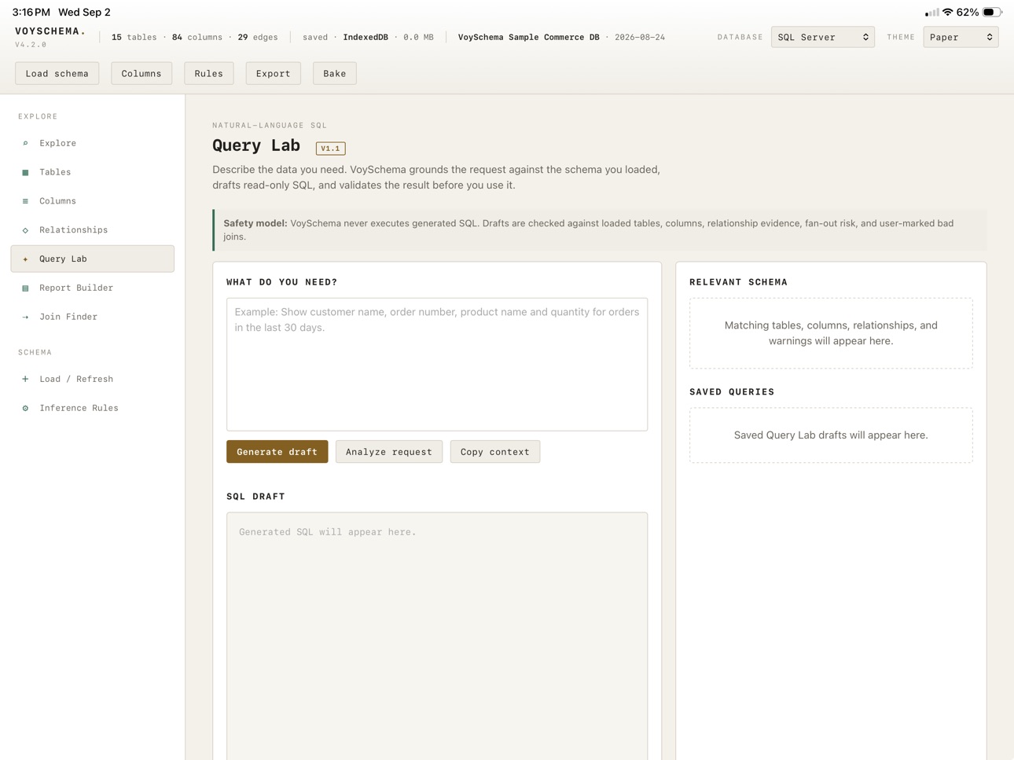Select Query Lab in the sidebar
Image resolution: width=1014 pixels, height=760 pixels.
[92, 259]
